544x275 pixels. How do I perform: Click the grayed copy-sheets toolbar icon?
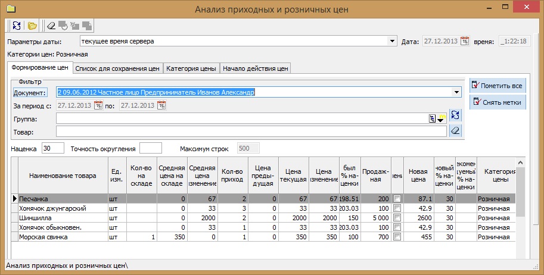[x=86, y=26]
